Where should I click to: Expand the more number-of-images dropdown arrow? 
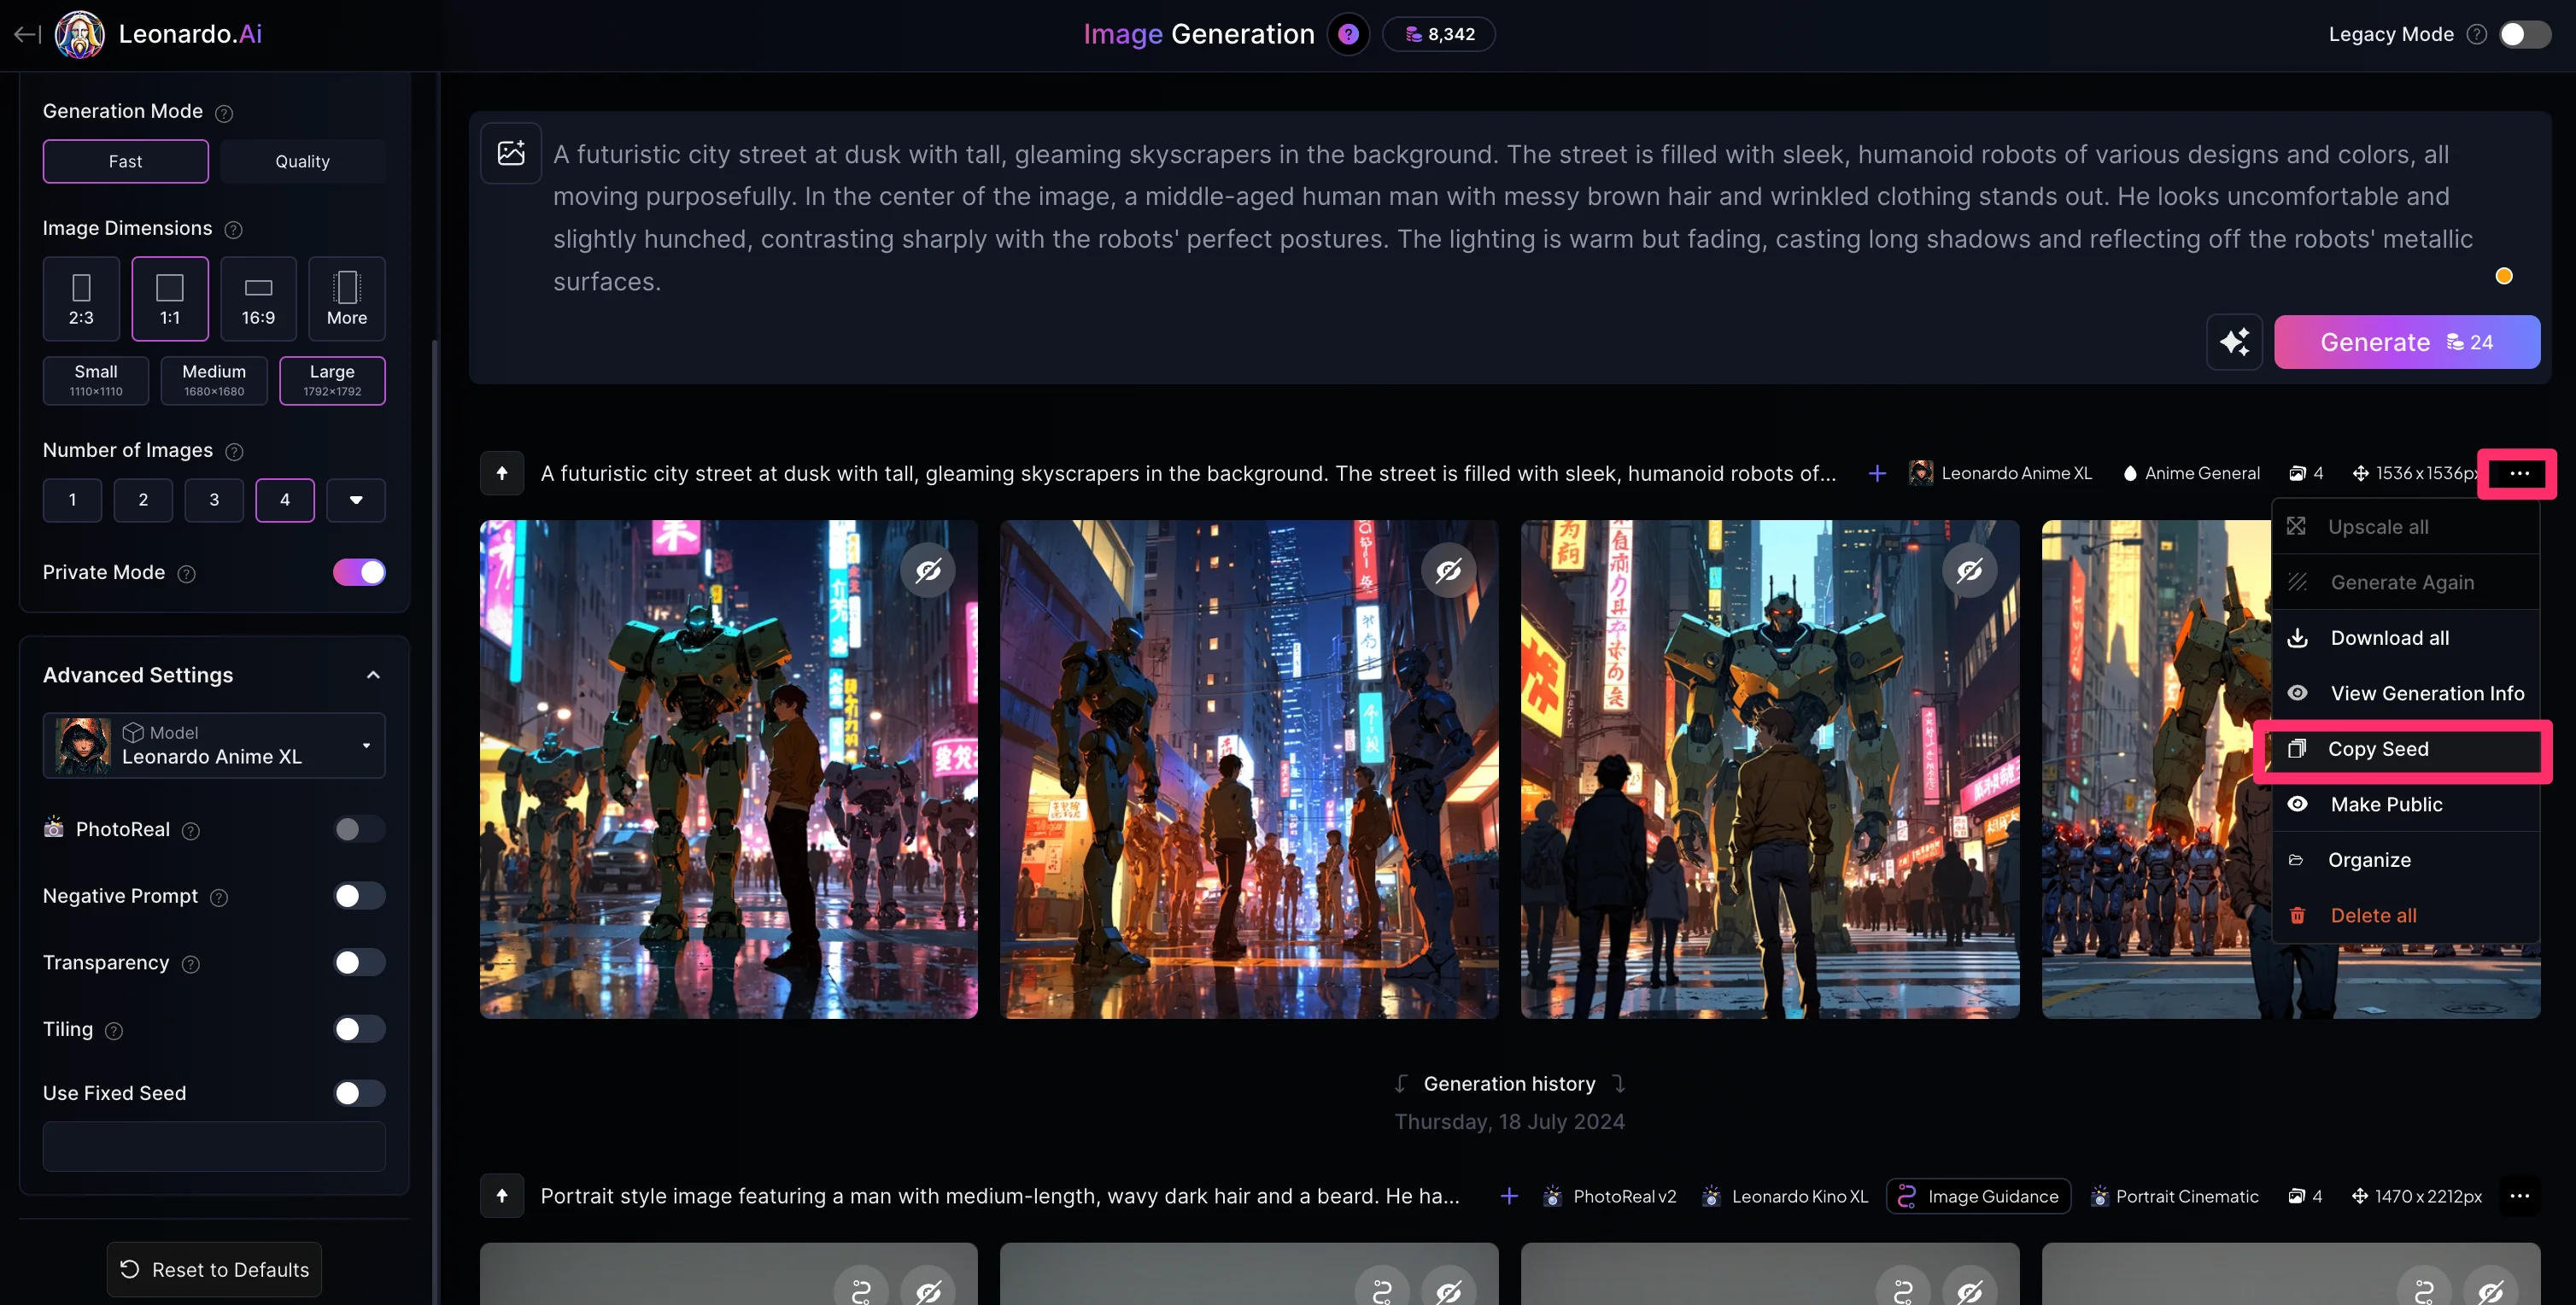pos(356,500)
